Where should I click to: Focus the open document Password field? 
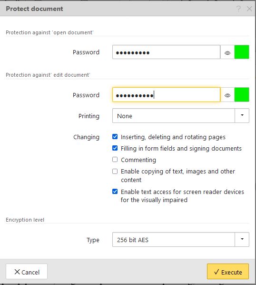166,52
